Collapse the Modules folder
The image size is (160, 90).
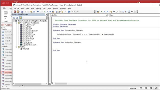[x=16, y=47]
